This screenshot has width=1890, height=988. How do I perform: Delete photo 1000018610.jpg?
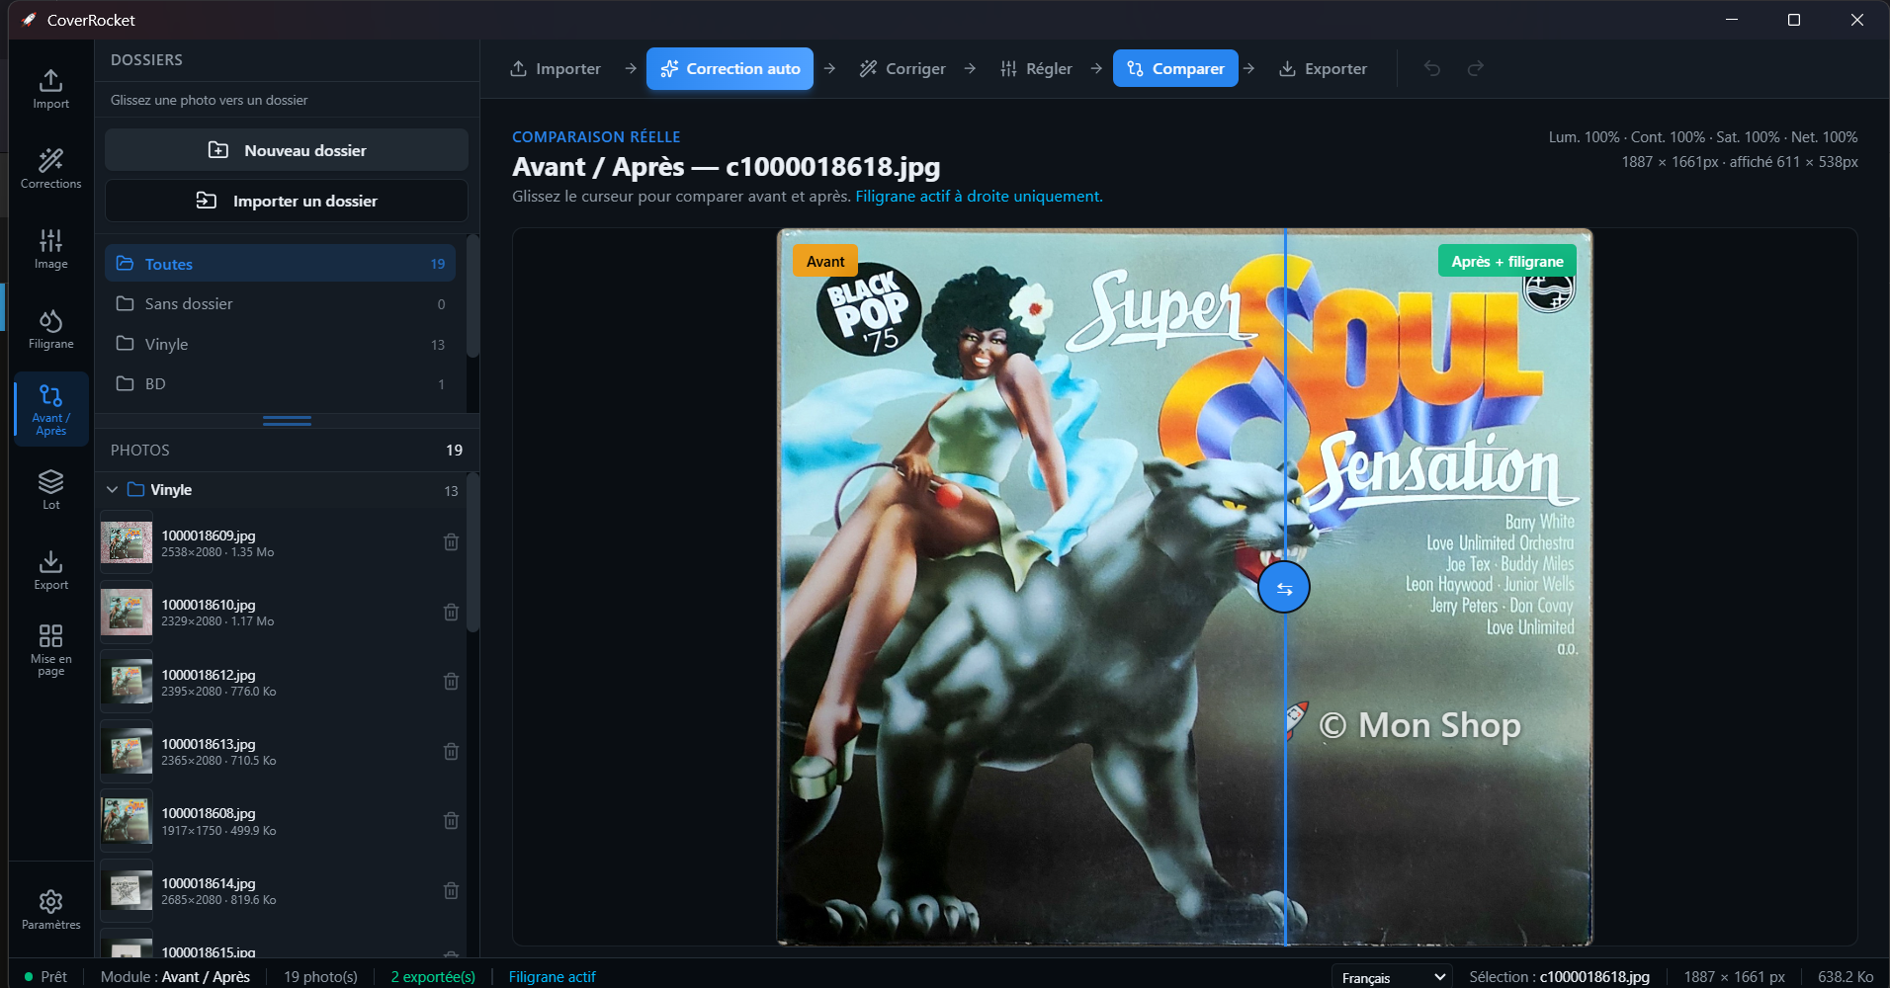451,612
